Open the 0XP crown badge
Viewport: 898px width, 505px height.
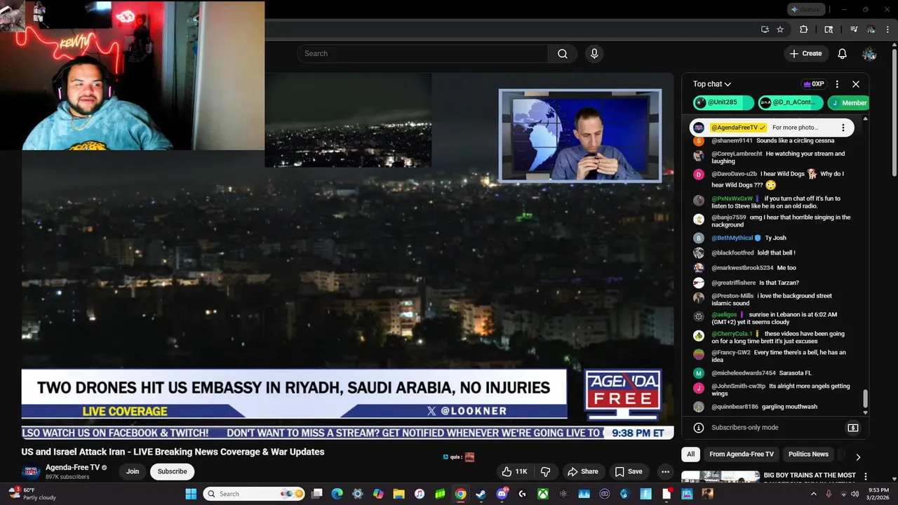[814, 84]
